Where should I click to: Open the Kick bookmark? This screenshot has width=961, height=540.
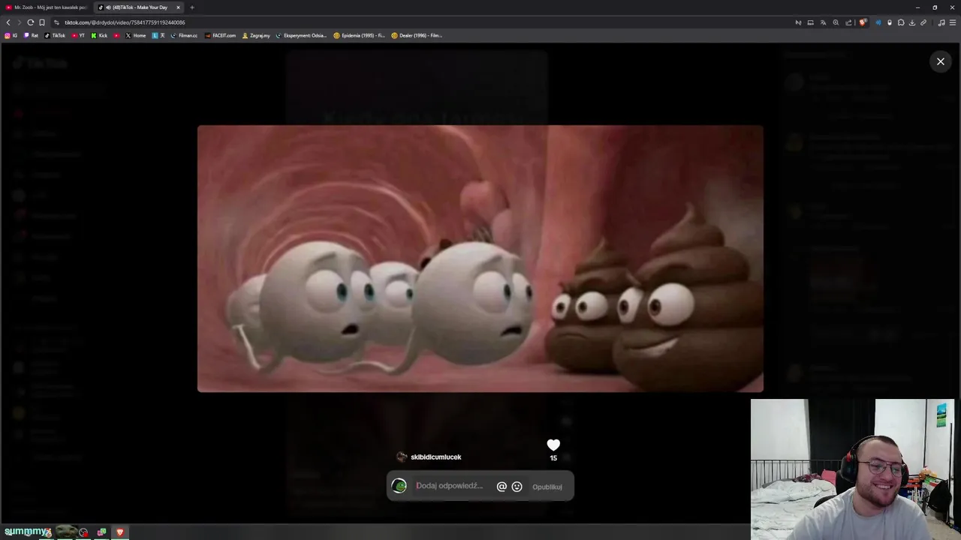click(x=99, y=35)
